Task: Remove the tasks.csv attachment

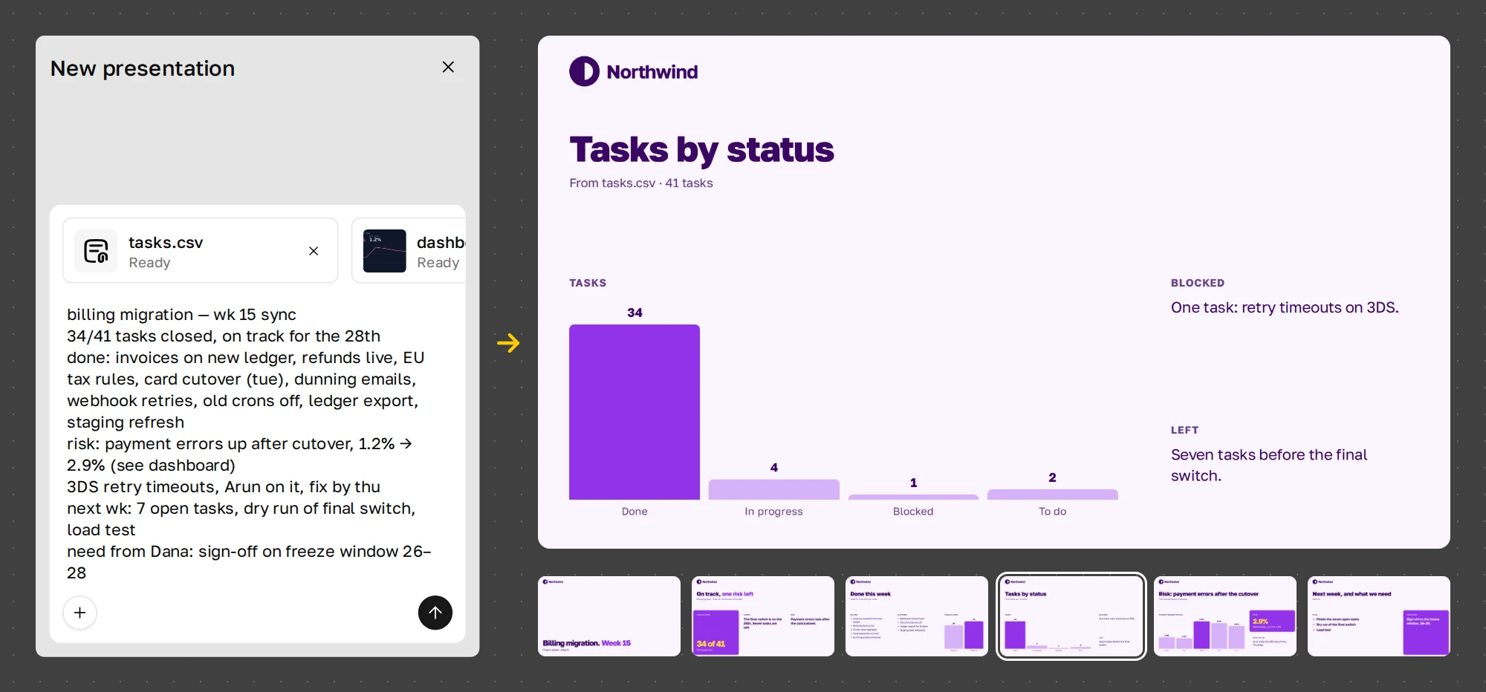Action: 314,251
